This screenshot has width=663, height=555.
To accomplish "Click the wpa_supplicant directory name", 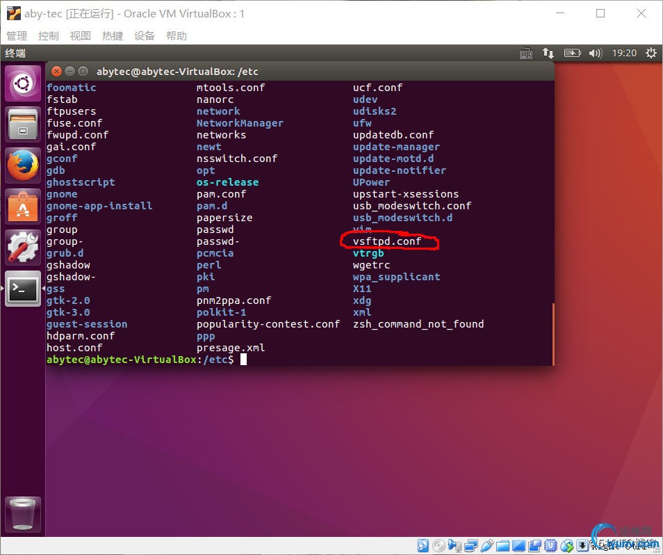I will click(x=397, y=277).
